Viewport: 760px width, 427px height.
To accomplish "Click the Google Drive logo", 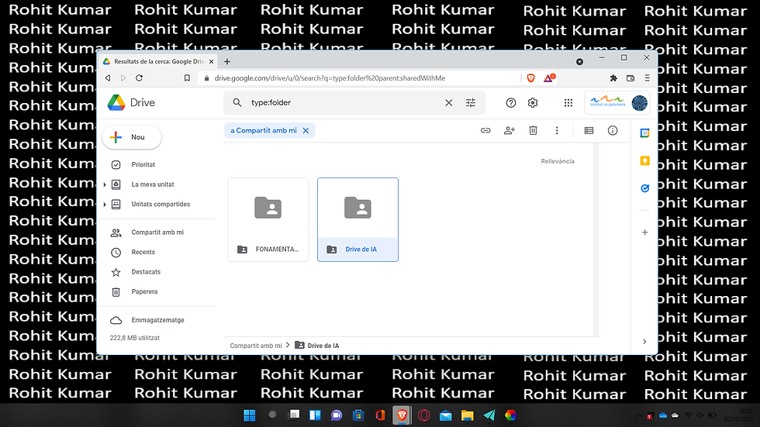I will coord(116,102).
